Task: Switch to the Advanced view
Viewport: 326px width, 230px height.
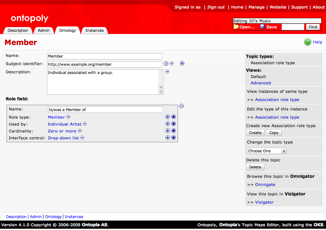Action: point(260,83)
